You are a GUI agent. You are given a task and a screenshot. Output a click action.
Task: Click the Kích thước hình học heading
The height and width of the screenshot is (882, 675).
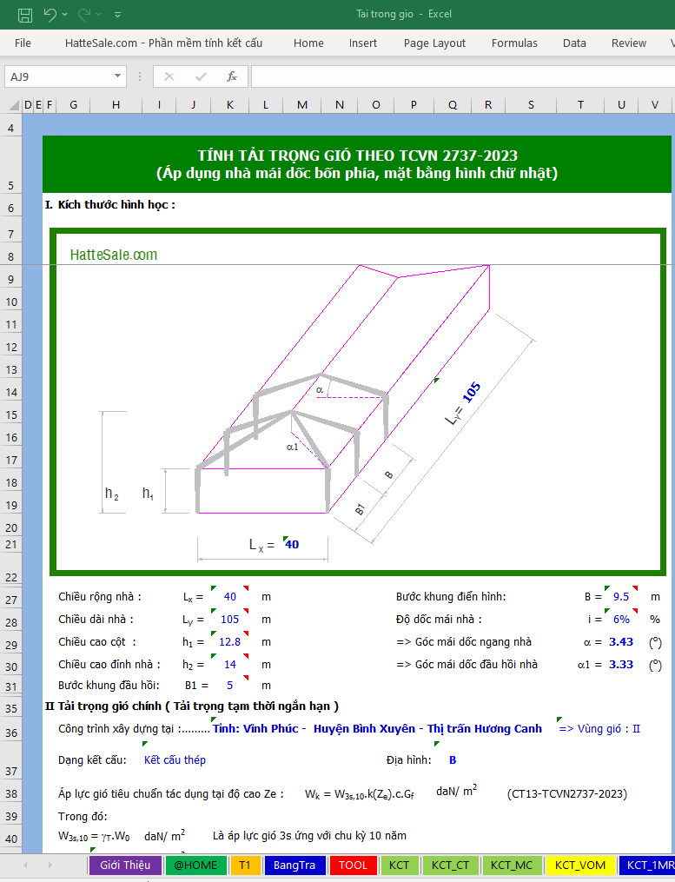(x=110, y=205)
